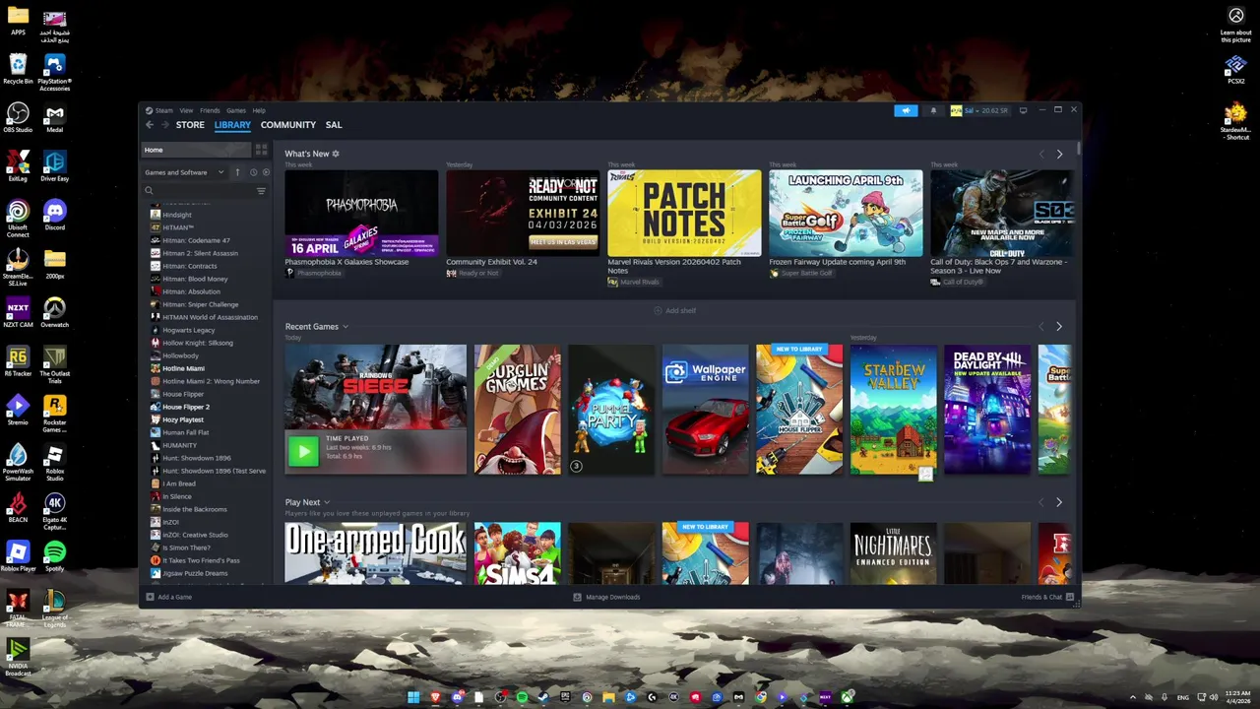Select Little Nightmares Enhanced Edition cover
The image size is (1260, 709).
coord(894,553)
